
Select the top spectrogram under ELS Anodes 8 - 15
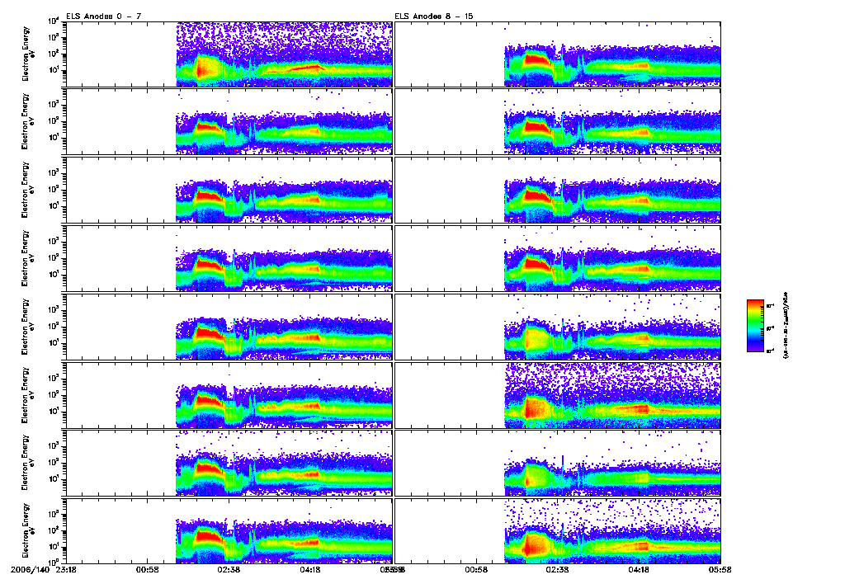(557, 54)
